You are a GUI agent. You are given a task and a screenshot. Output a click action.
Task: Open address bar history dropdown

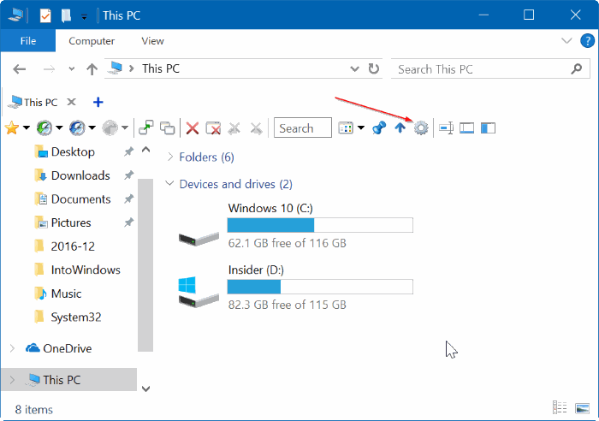tap(354, 69)
